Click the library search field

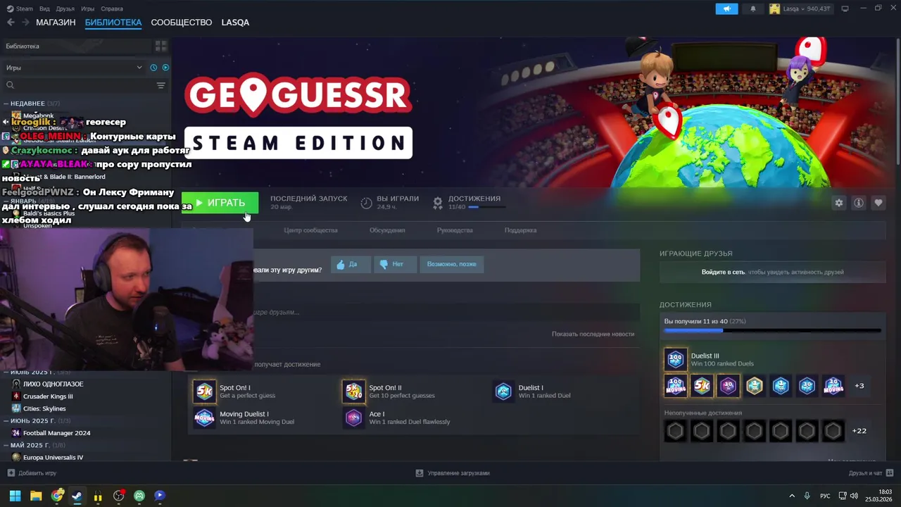80,85
